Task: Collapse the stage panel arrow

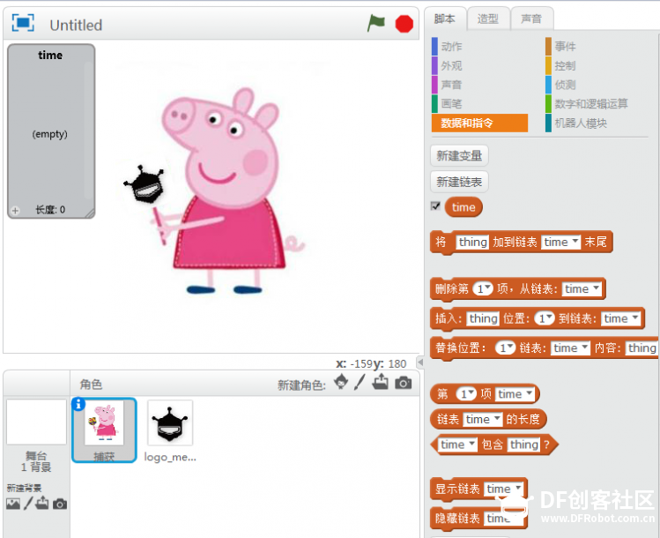Action: pyautogui.click(x=420, y=362)
